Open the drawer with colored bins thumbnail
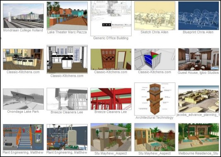The width and height of the screenshot is (221, 157). tap(155, 59)
